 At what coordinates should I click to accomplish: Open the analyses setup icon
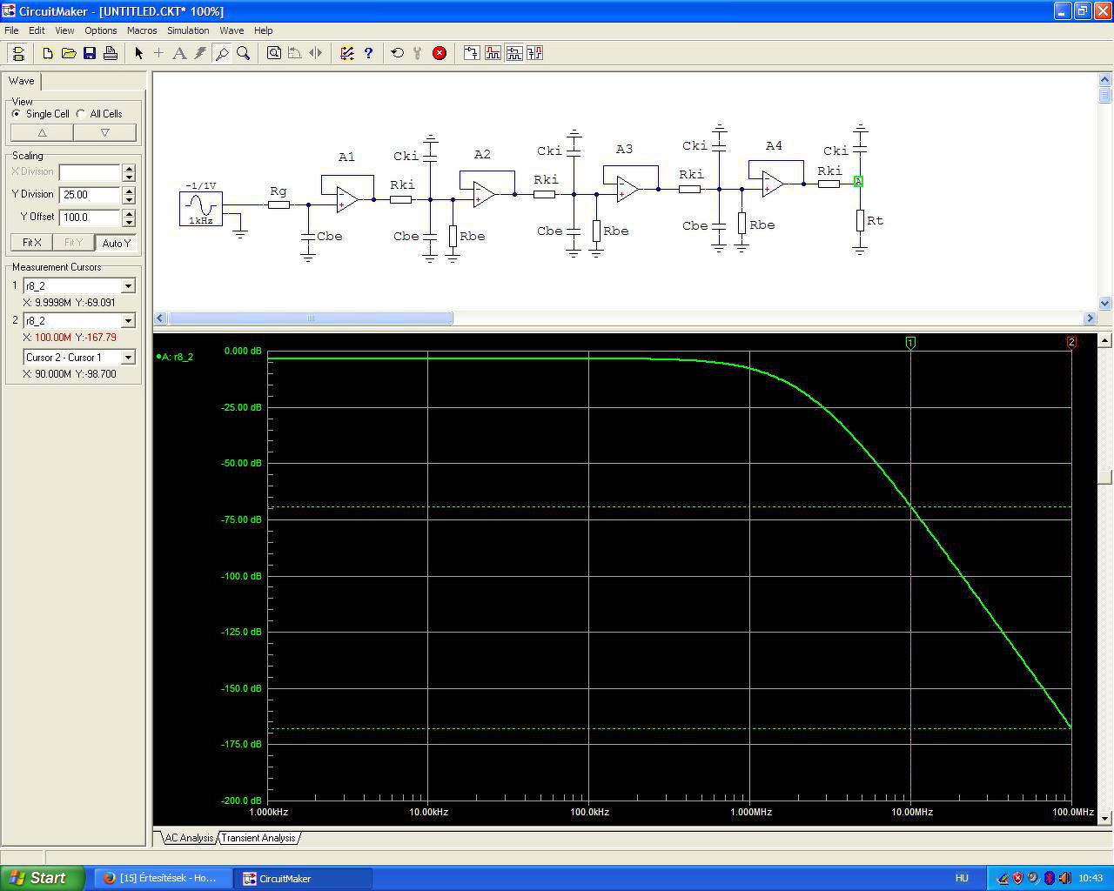pos(347,53)
